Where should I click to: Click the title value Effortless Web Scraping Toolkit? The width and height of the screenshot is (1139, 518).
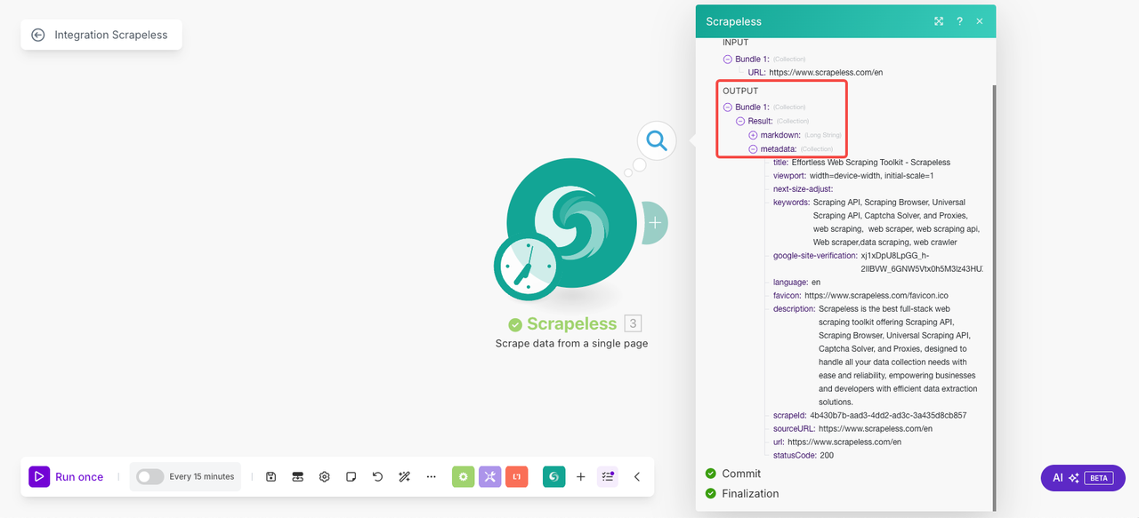point(871,163)
